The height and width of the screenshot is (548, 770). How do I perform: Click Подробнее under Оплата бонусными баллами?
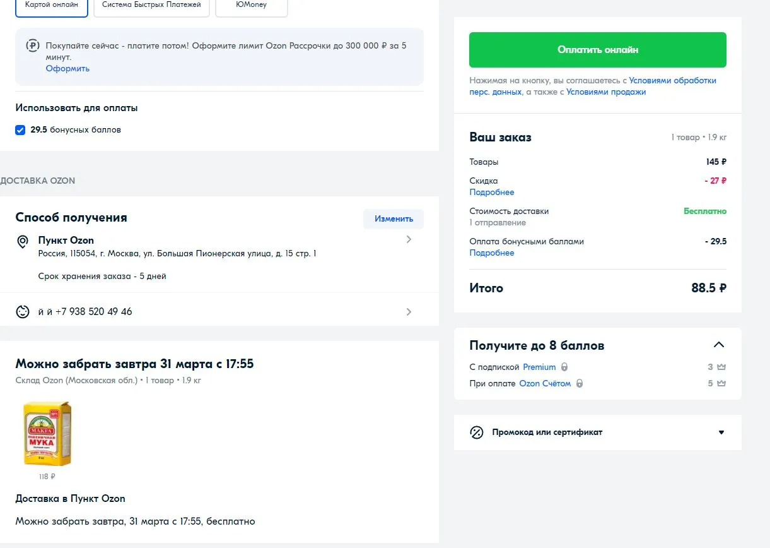tap(492, 253)
